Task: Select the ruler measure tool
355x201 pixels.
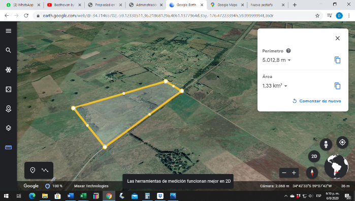Action: click(8, 148)
